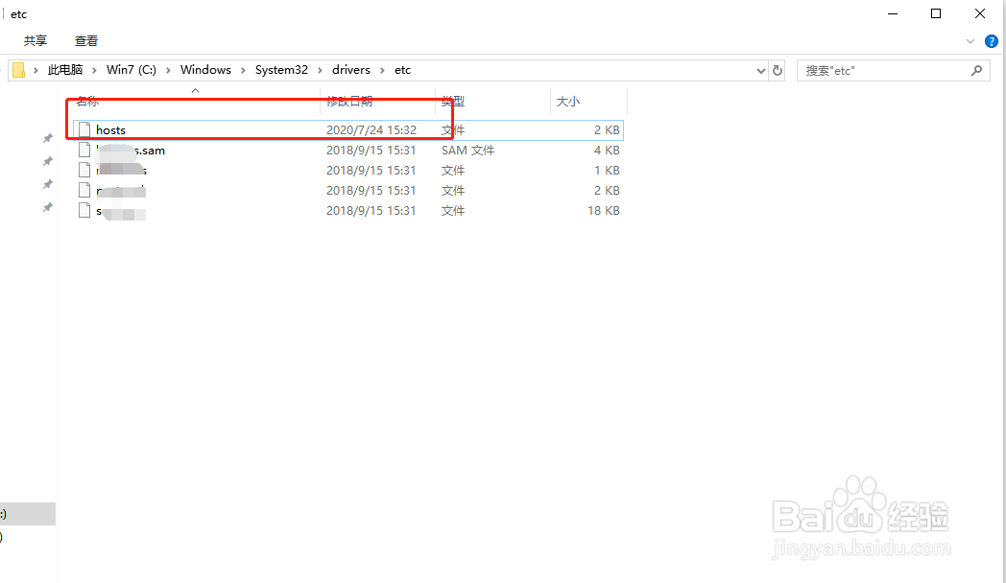The height and width of the screenshot is (583, 1006).
Task: Click the icon of the 1 KB file
Action: [84, 171]
